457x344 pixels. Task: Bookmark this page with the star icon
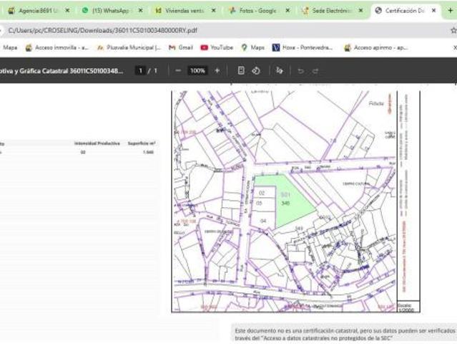click(x=453, y=30)
